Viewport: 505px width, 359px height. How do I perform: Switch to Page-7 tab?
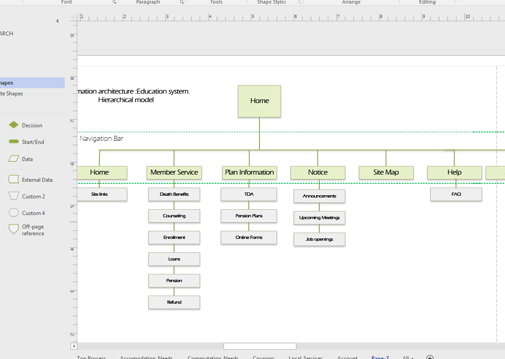tap(380, 357)
